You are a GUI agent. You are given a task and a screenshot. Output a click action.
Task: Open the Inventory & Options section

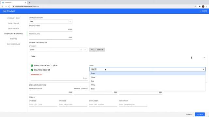tap(13, 34)
